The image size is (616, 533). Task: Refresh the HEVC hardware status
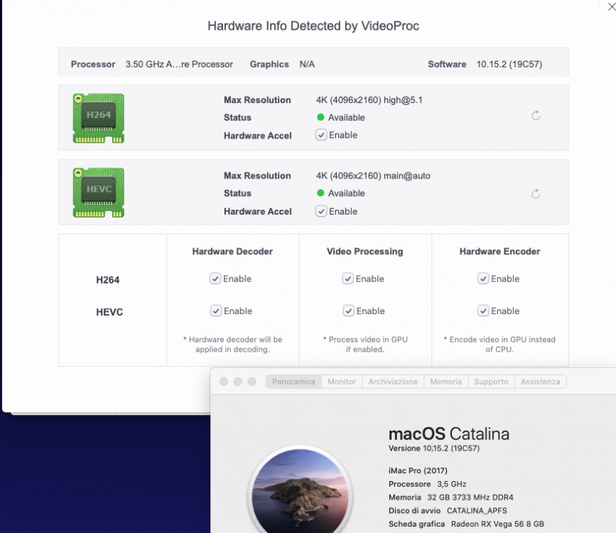coord(536,194)
